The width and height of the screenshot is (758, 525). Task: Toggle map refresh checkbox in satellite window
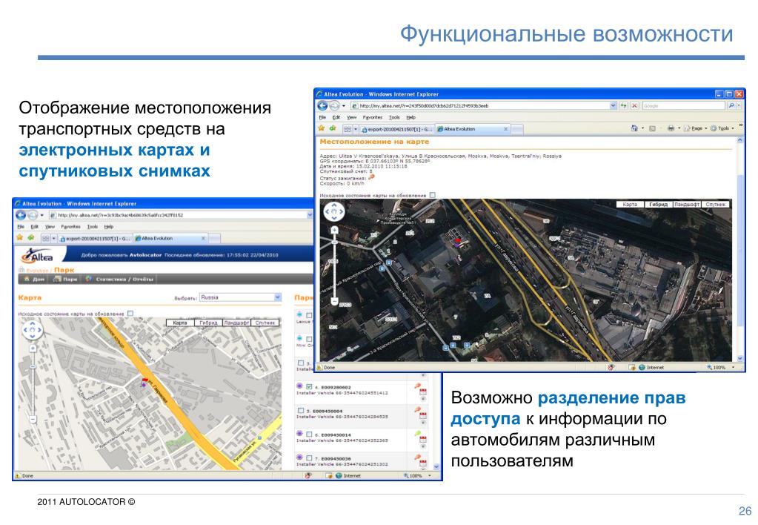pyautogui.click(x=433, y=195)
